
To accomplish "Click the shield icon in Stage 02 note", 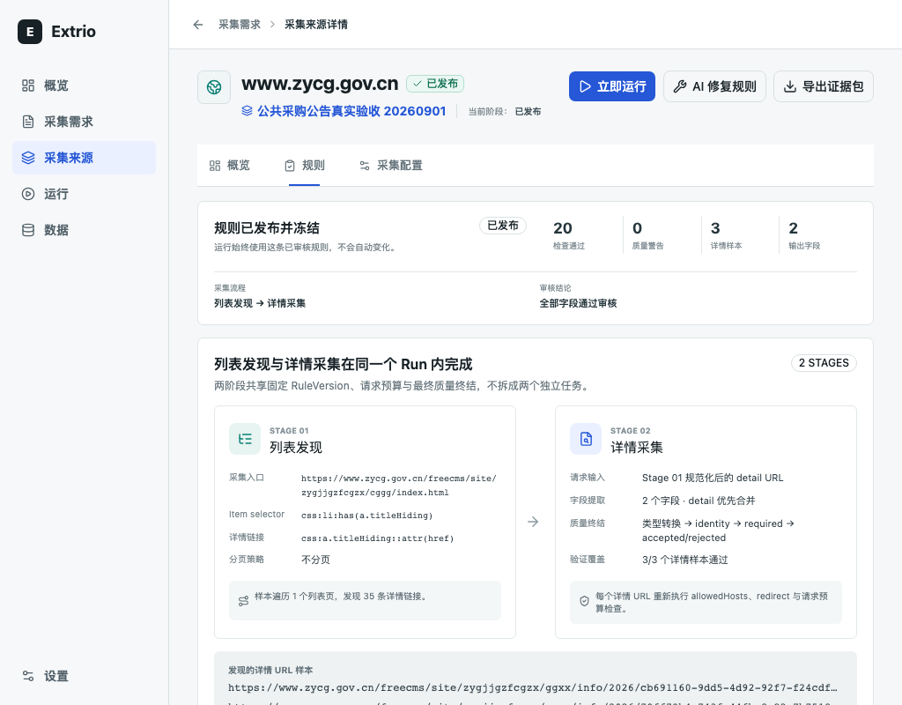I will point(585,601).
